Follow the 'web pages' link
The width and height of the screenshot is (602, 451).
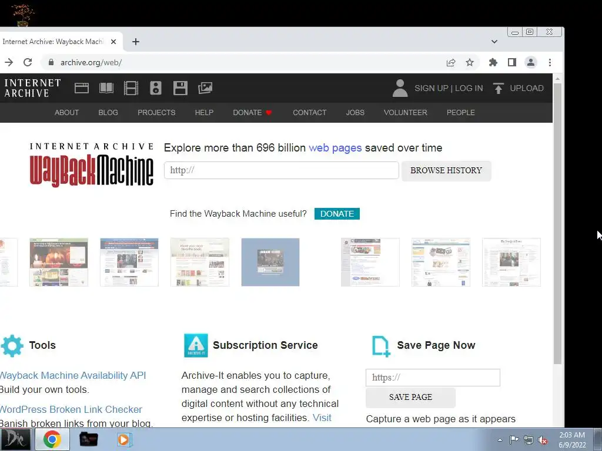[x=335, y=148]
